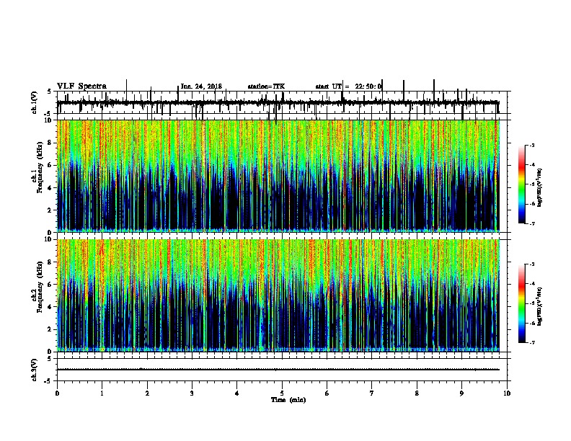Click the ch.2 spectrogram color bar

pyautogui.click(x=522, y=303)
